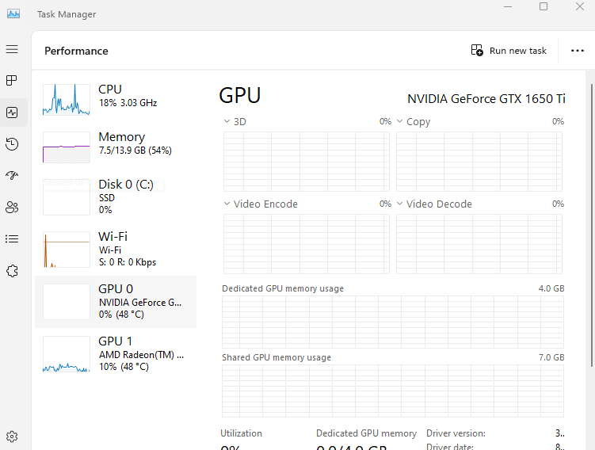Viewport: 595px width, 450px height.
Task: Open the Startup apps page icon
Action: pyautogui.click(x=12, y=176)
